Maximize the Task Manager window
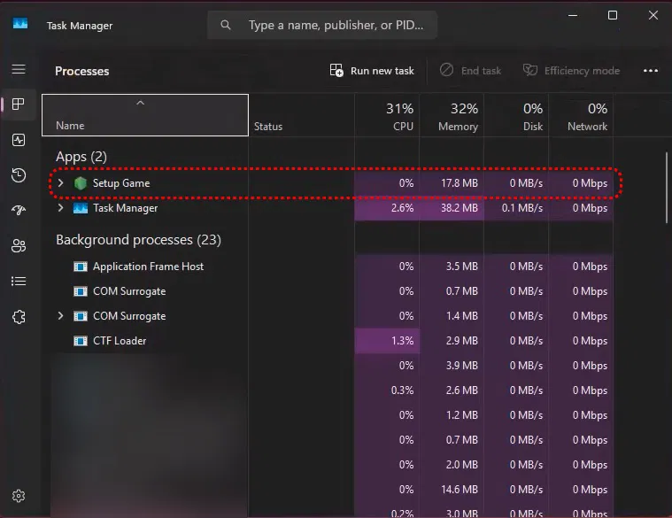The height and width of the screenshot is (518, 672). coord(613,15)
